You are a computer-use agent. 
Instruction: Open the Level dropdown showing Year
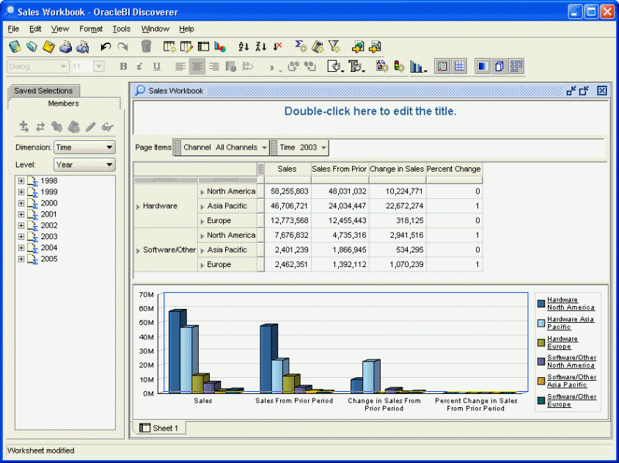84,165
